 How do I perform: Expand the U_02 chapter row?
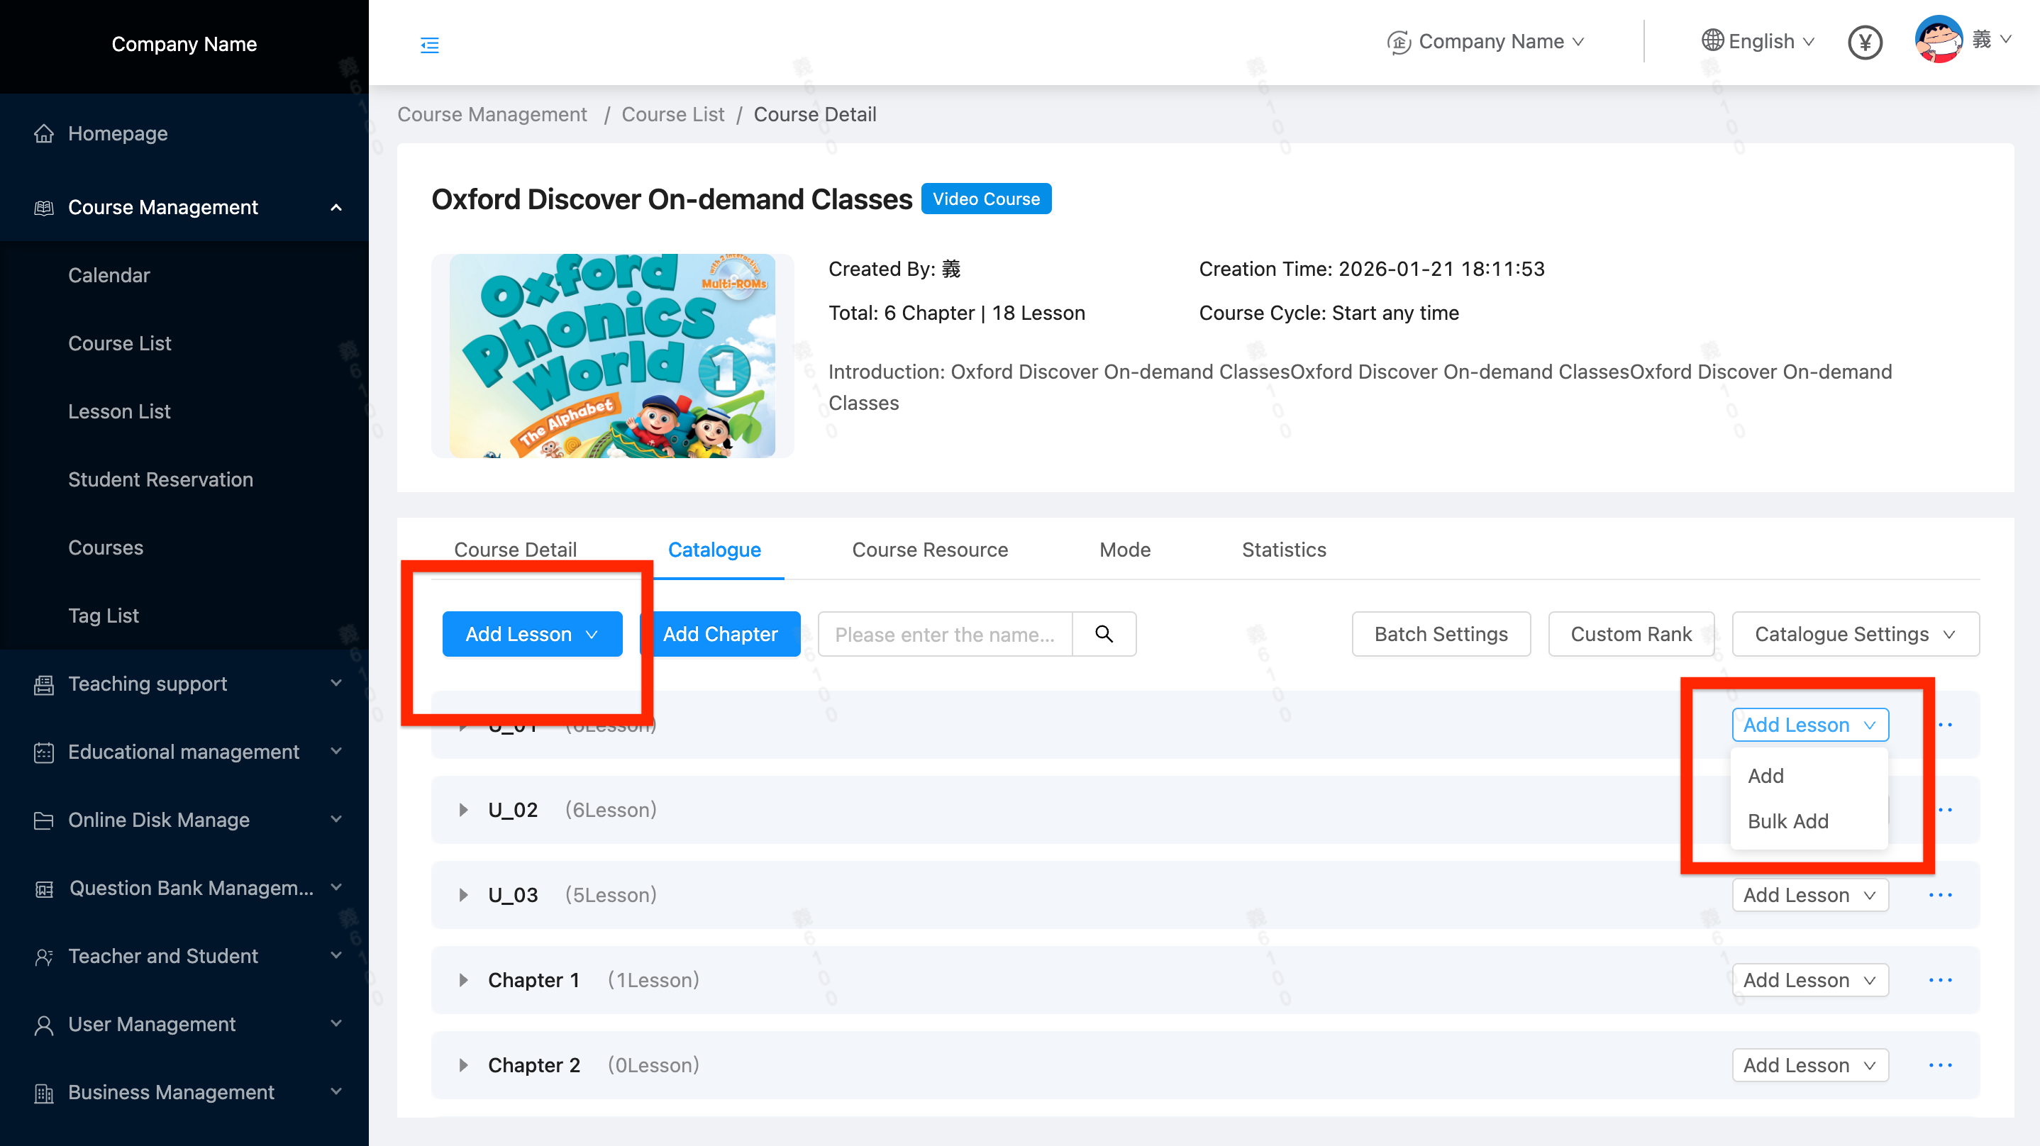463,810
